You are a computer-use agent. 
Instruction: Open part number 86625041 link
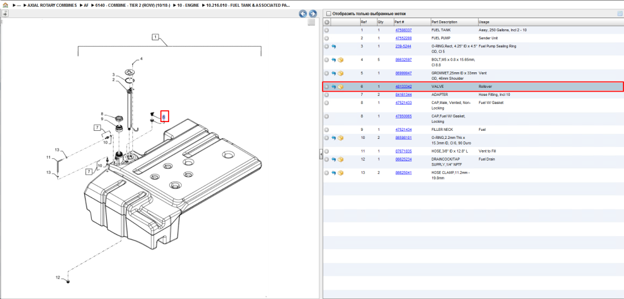(404, 173)
